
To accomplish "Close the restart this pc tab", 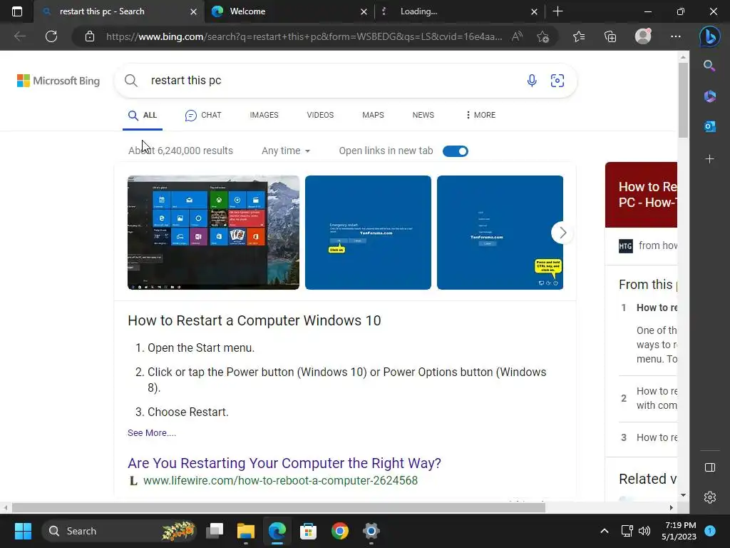I will coord(193,11).
